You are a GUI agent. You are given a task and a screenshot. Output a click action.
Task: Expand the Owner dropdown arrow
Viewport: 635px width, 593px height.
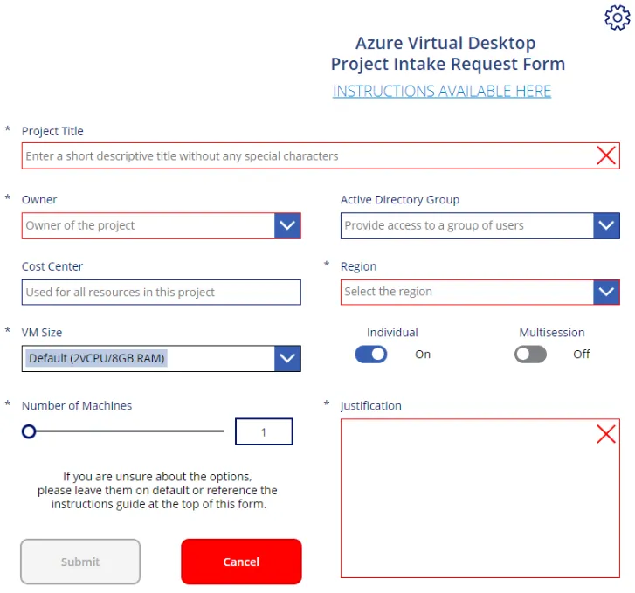(287, 225)
